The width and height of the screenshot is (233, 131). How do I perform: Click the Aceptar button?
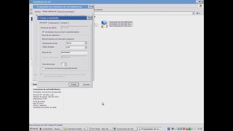click(x=74, y=84)
